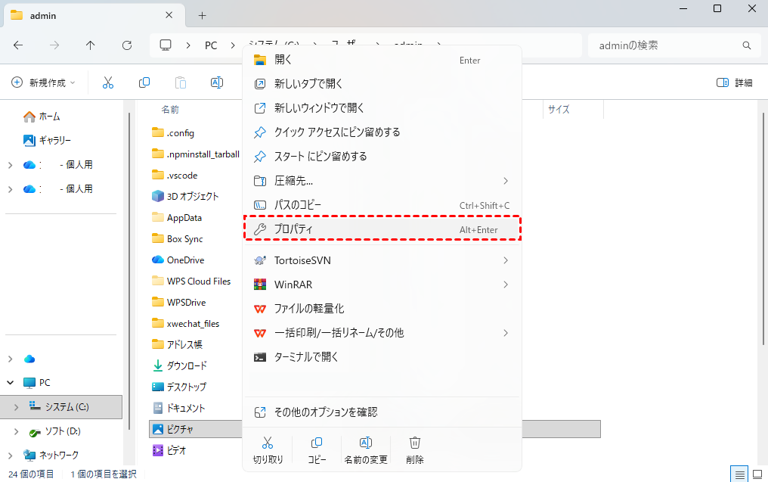
Task: Click the delete trash icon in context menu
Action: click(414, 443)
